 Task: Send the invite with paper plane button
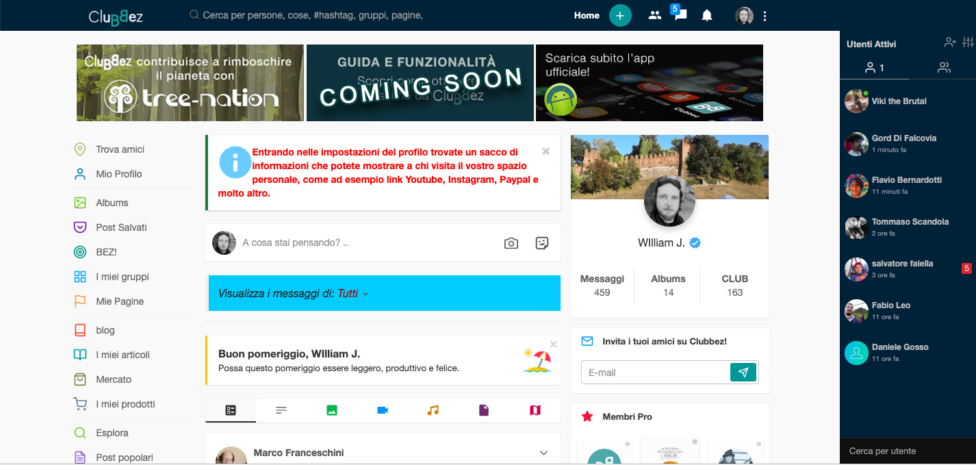pos(743,373)
